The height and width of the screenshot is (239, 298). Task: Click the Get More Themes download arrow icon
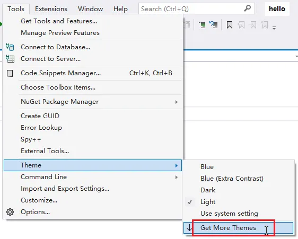pyautogui.click(x=189, y=227)
